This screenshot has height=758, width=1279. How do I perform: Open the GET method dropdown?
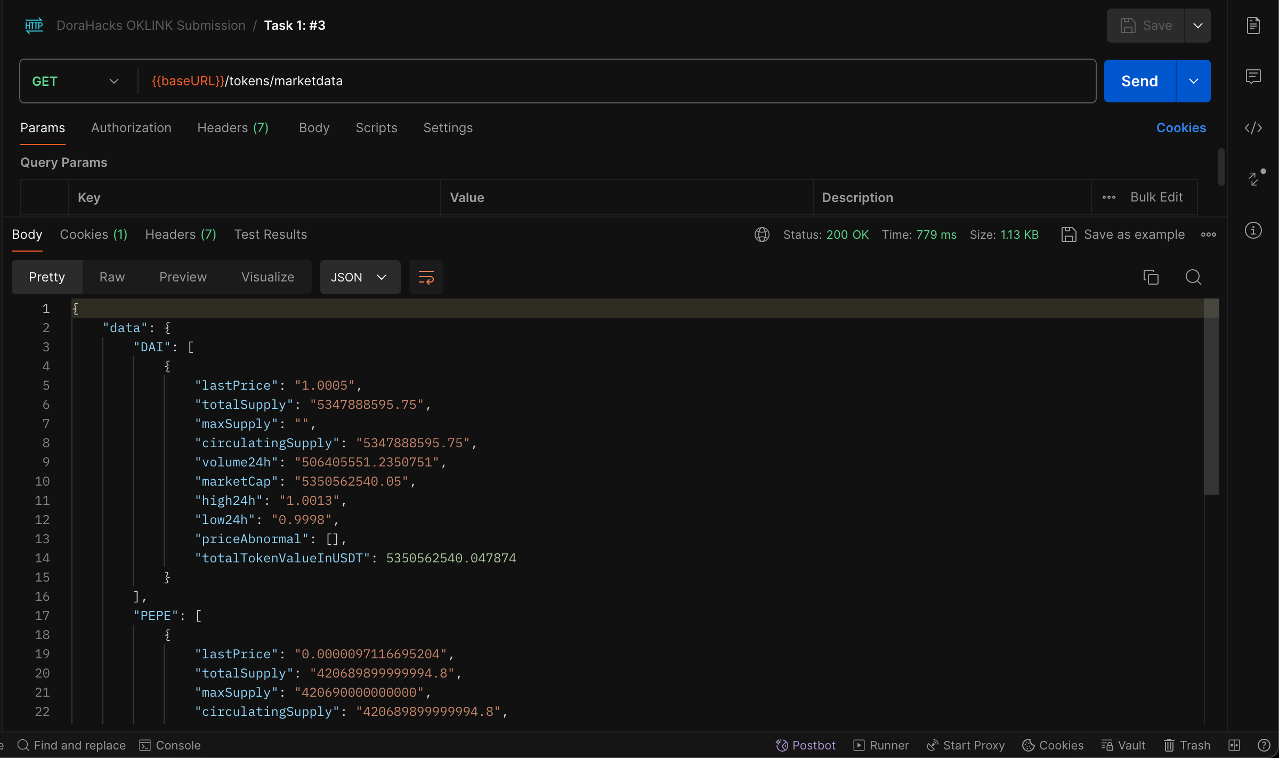[x=75, y=81]
